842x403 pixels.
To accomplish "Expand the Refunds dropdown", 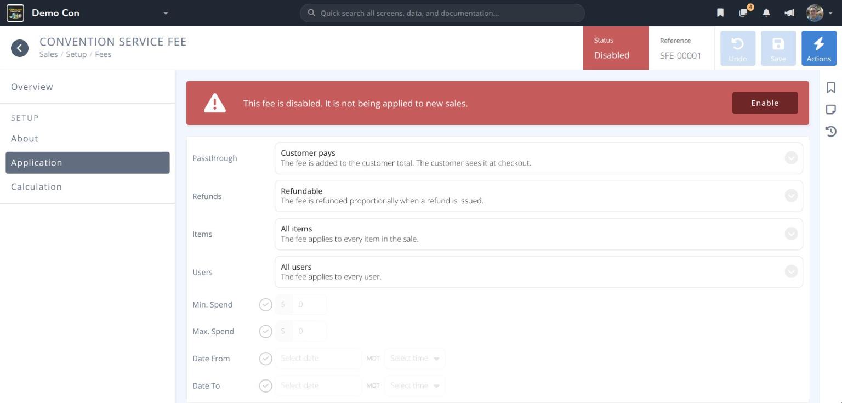I will pyautogui.click(x=538, y=196).
